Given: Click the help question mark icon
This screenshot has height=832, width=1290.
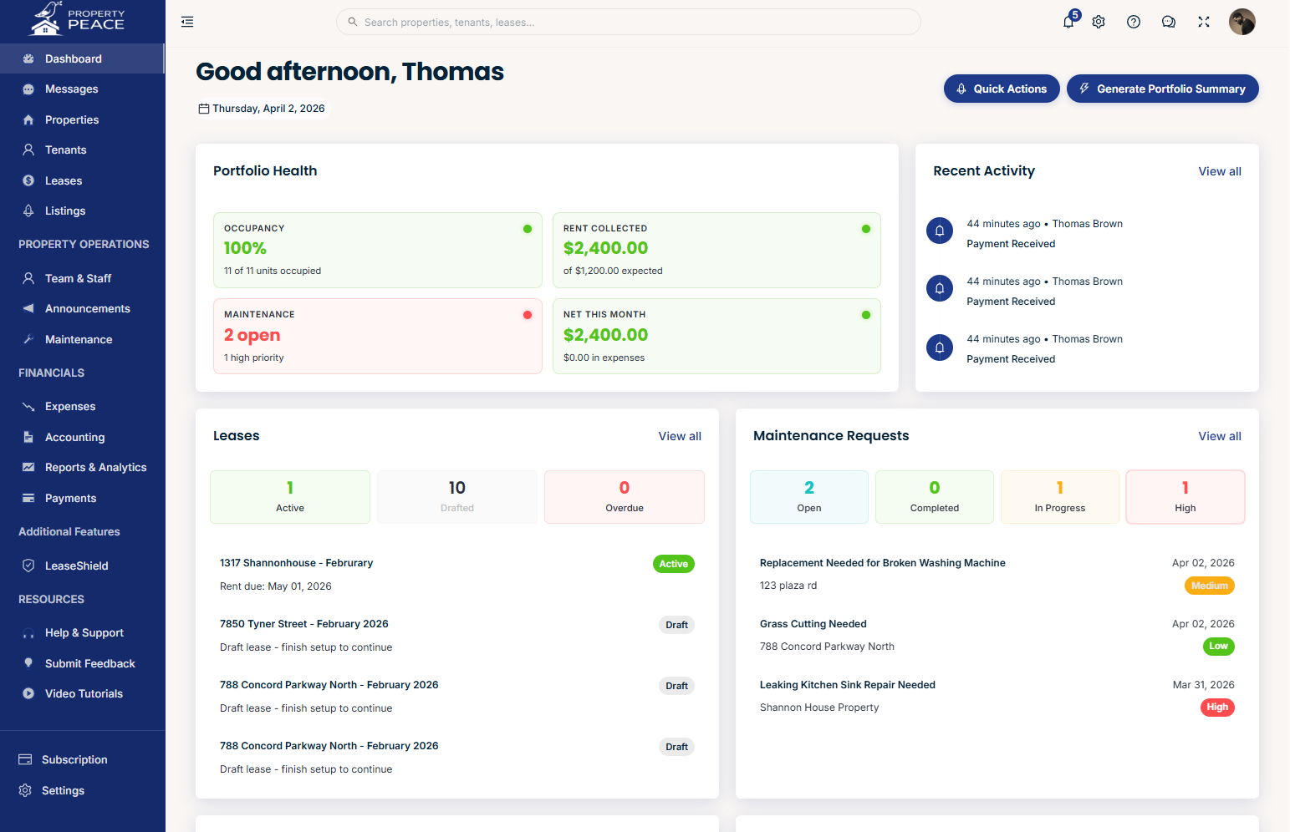Looking at the screenshot, I should pyautogui.click(x=1134, y=22).
